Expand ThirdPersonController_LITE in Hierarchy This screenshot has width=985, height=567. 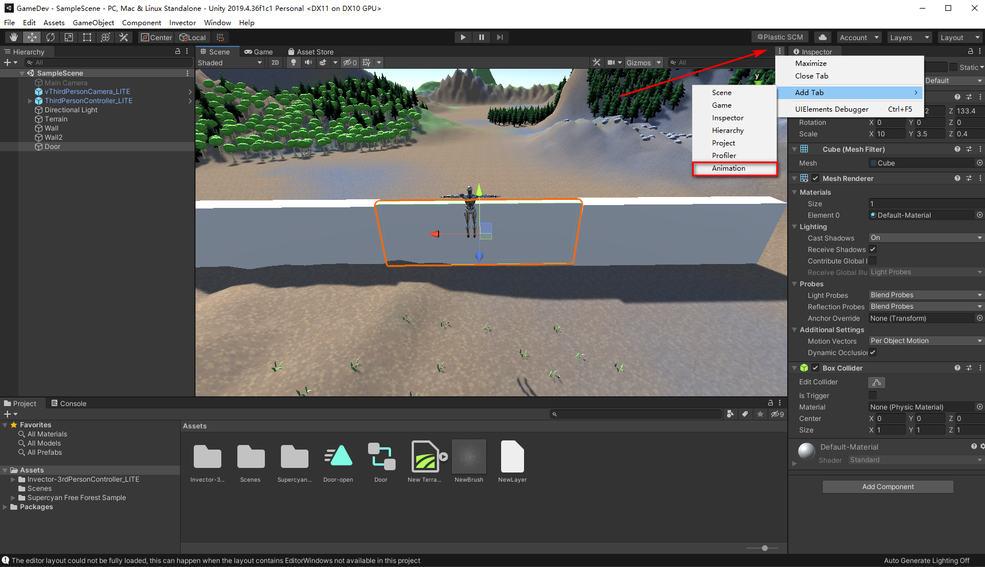point(30,101)
